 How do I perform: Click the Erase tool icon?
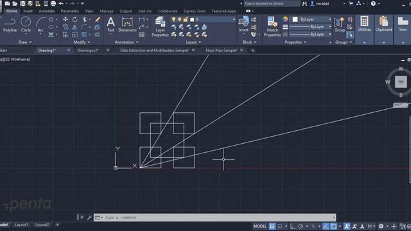pos(97,19)
